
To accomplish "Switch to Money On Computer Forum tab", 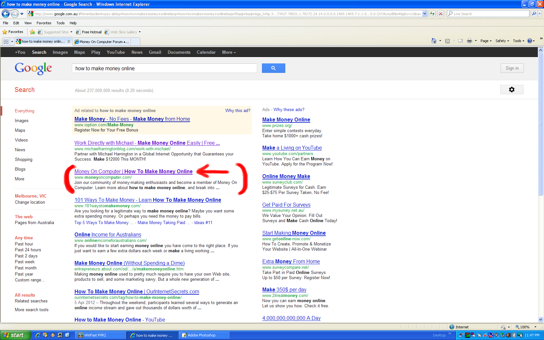I will 102,41.
